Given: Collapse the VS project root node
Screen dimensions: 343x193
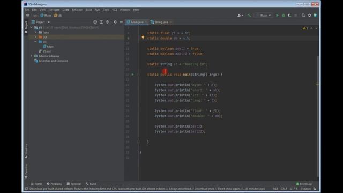Looking at the screenshot, I should pos(32,28).
